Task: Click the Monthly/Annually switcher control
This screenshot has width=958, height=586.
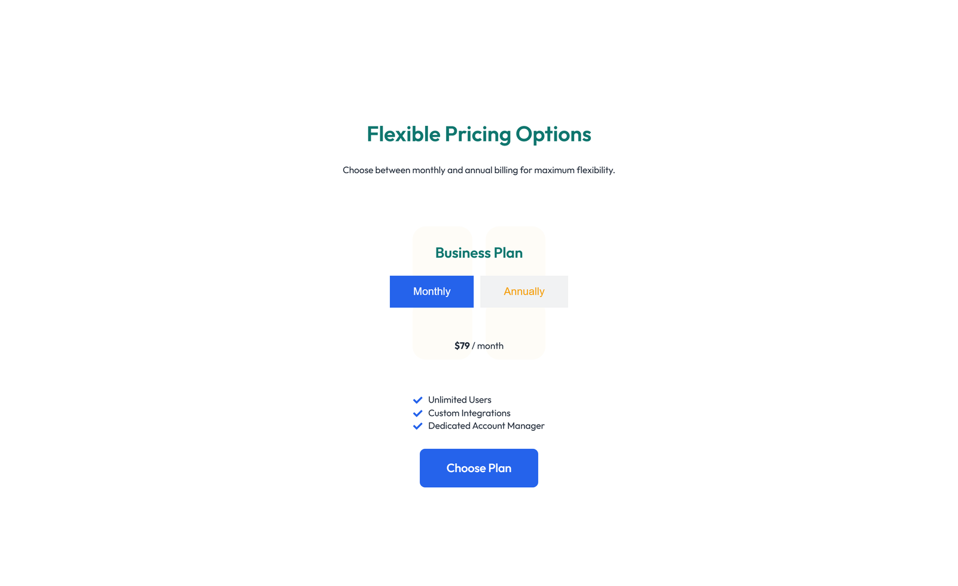Action: pyautogui.click(x=479, y=291)
